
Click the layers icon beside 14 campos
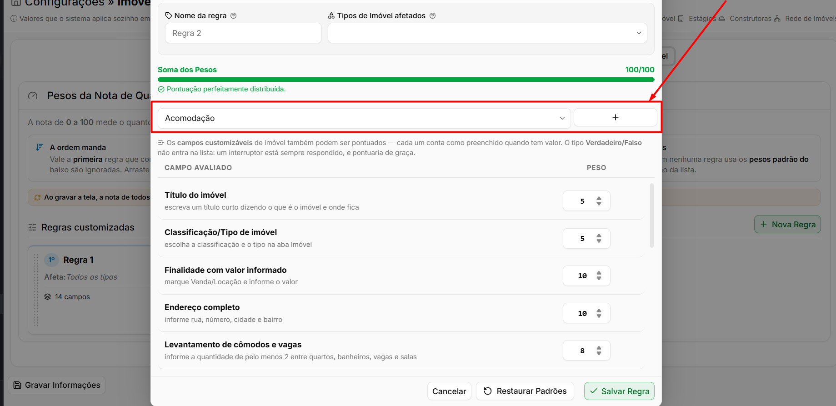point(48,297)
